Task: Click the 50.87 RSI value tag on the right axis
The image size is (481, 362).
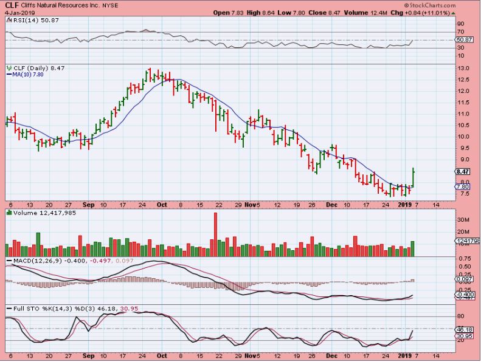Action: click(x=464, y=40)
